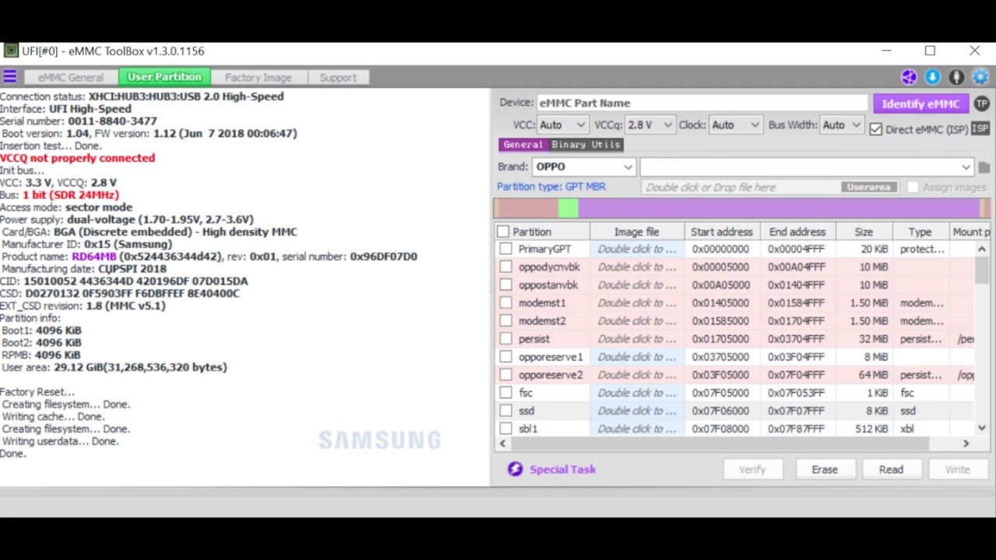996x560 pixels.
Task: Check the persist partition checkbox
Action: (506, 338)
